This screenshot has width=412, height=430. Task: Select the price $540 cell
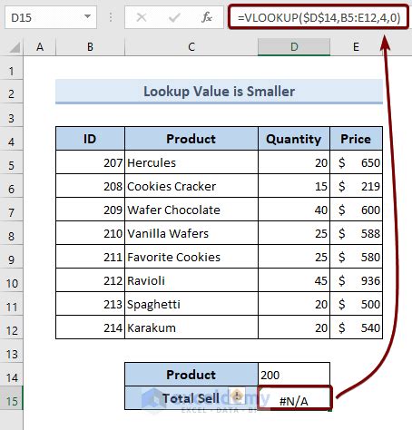click(x=356, y=327)
